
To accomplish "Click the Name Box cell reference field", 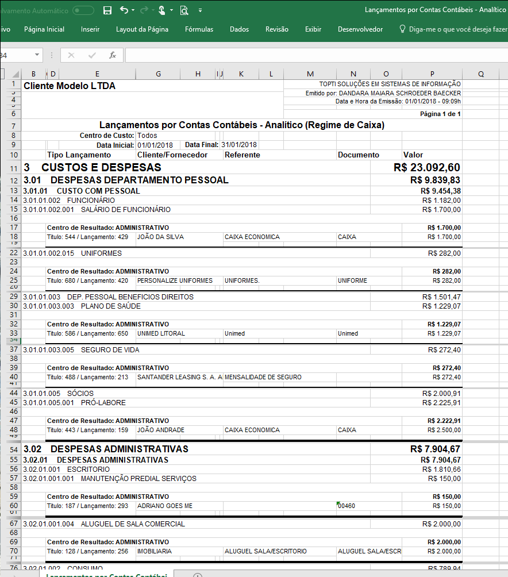I will click(x=17, y=55).
